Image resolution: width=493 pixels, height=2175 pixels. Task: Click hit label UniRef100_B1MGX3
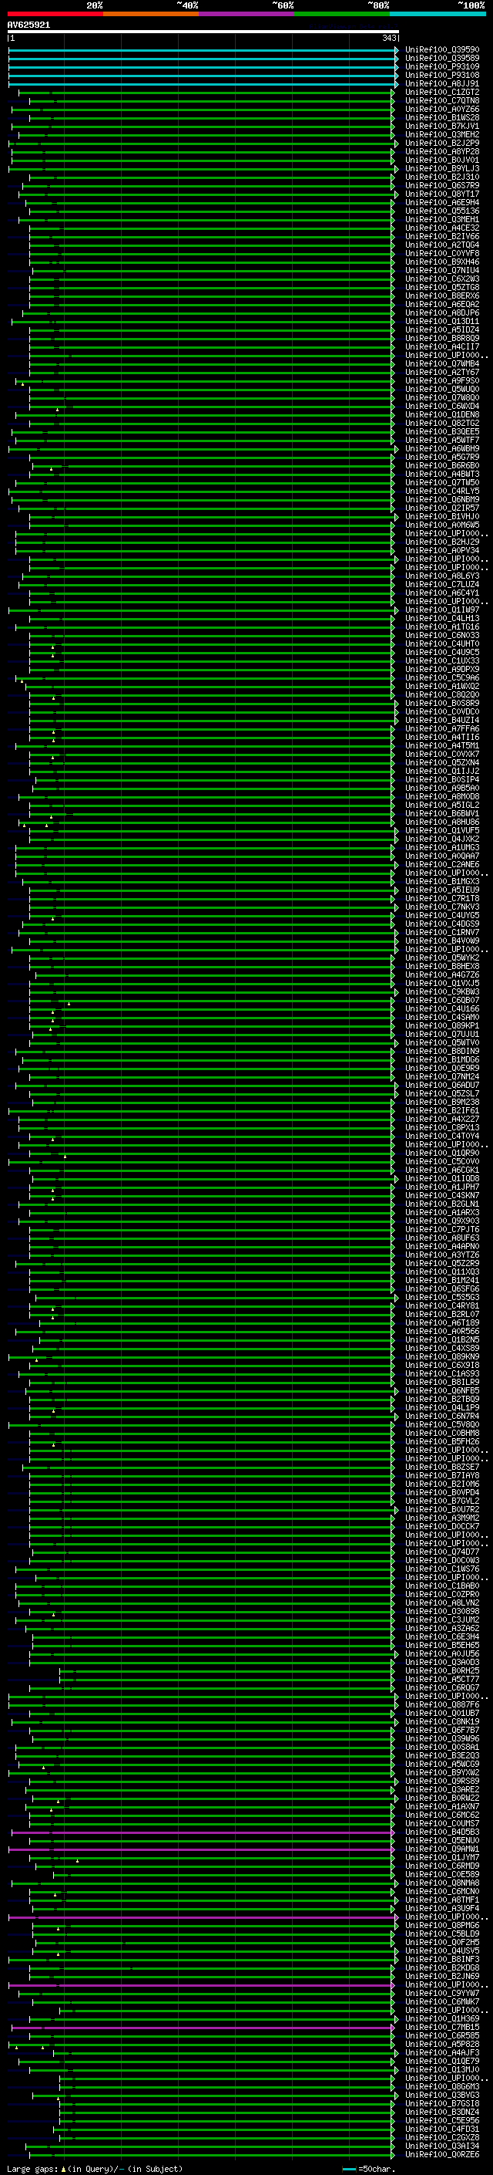[x=442, y=881]
